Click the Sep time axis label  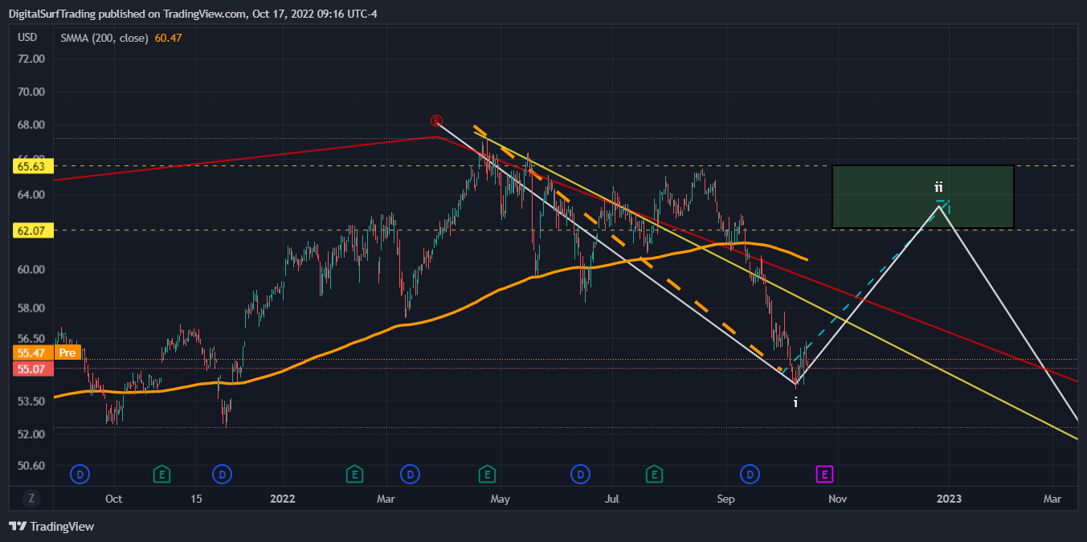[725, 499]
